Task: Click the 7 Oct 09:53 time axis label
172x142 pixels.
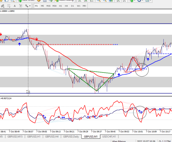Action: [x=124, y=132]
